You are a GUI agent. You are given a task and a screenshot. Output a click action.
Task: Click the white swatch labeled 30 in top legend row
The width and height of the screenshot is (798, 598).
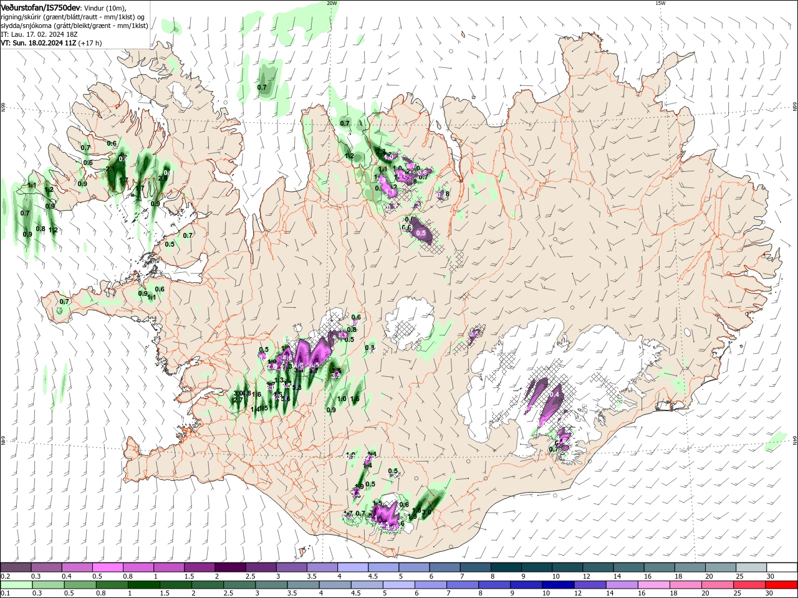pyautogui.click(x=782, y=567)
